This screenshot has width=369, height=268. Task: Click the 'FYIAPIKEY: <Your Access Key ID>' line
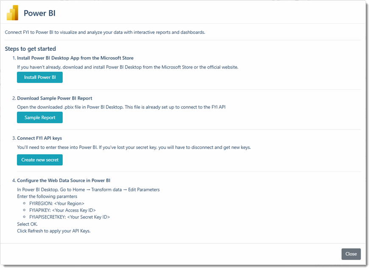(62, 210)
